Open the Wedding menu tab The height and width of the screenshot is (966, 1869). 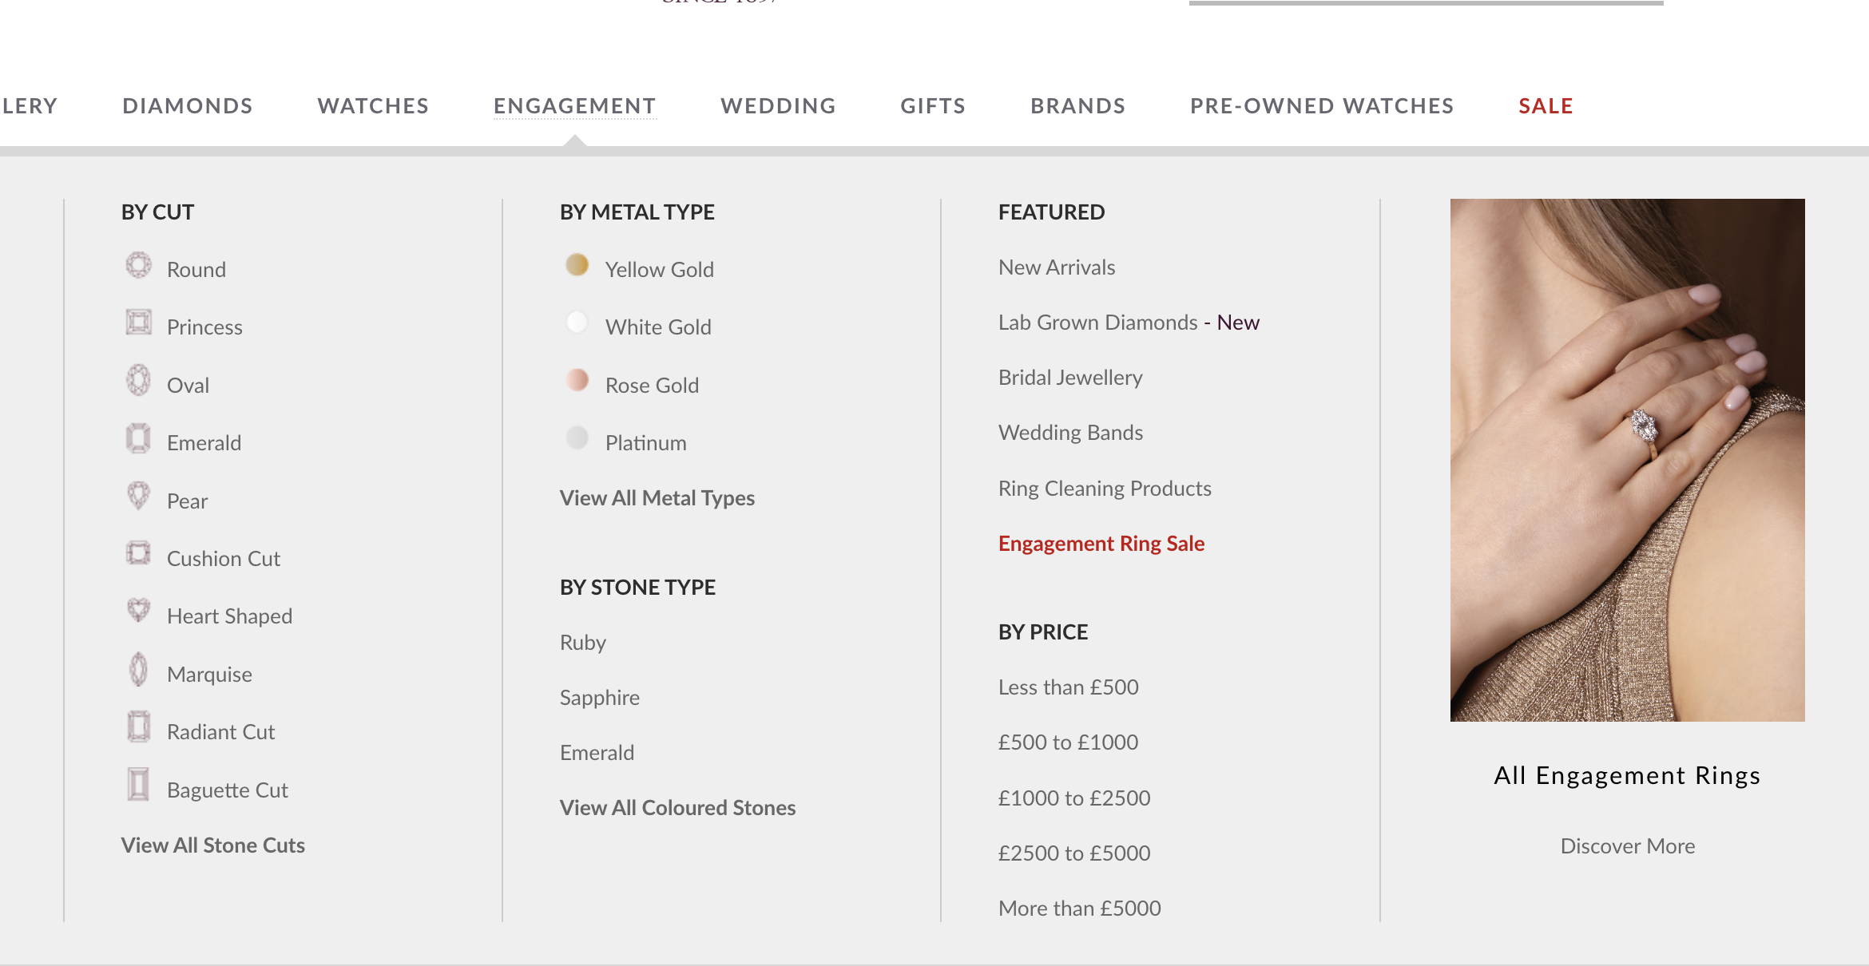(x=778, y=106)
